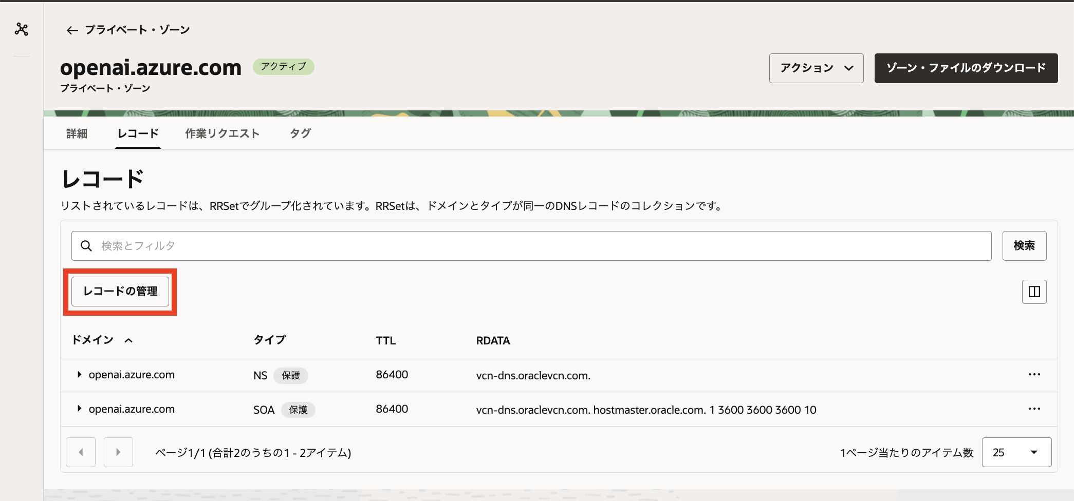Open the アクション dropdown
The height and width of the screenshot is (501, 1074).
tap(816, 68)
